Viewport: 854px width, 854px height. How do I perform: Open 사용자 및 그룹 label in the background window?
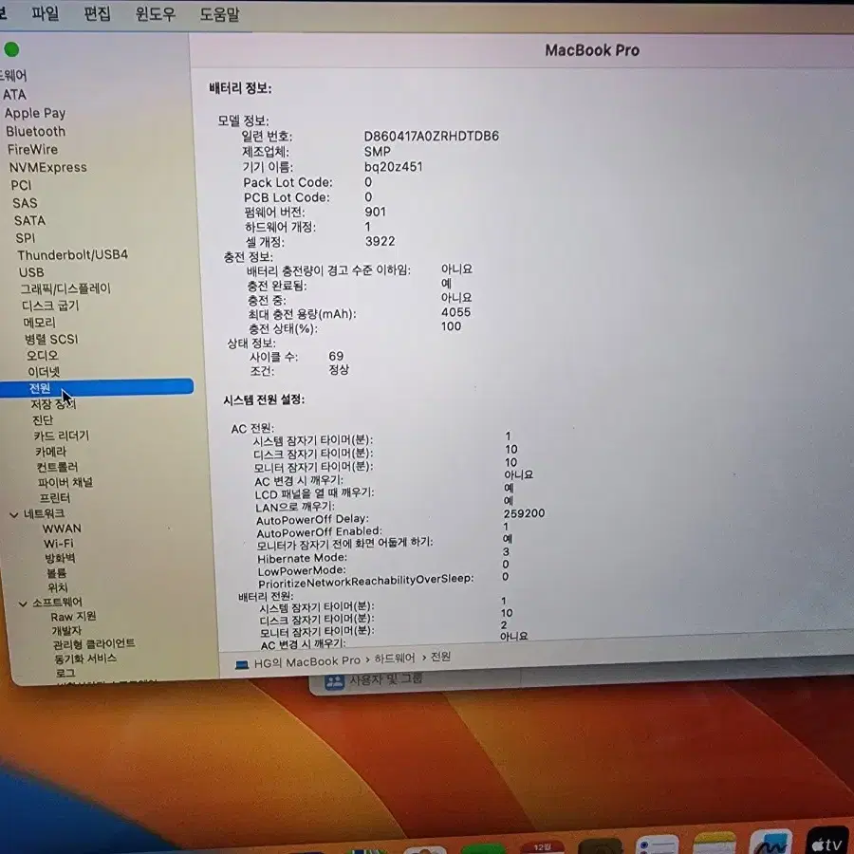[386, 678]
